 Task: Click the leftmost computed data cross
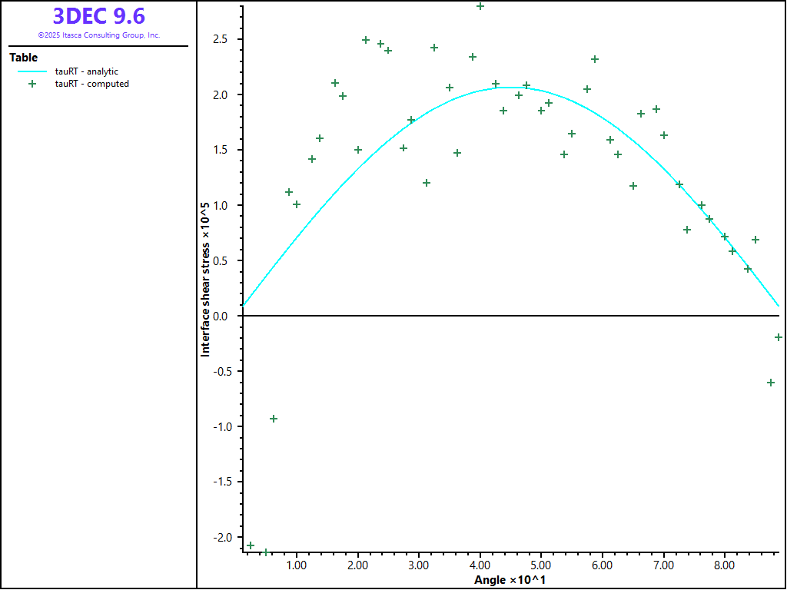(251, 545)
